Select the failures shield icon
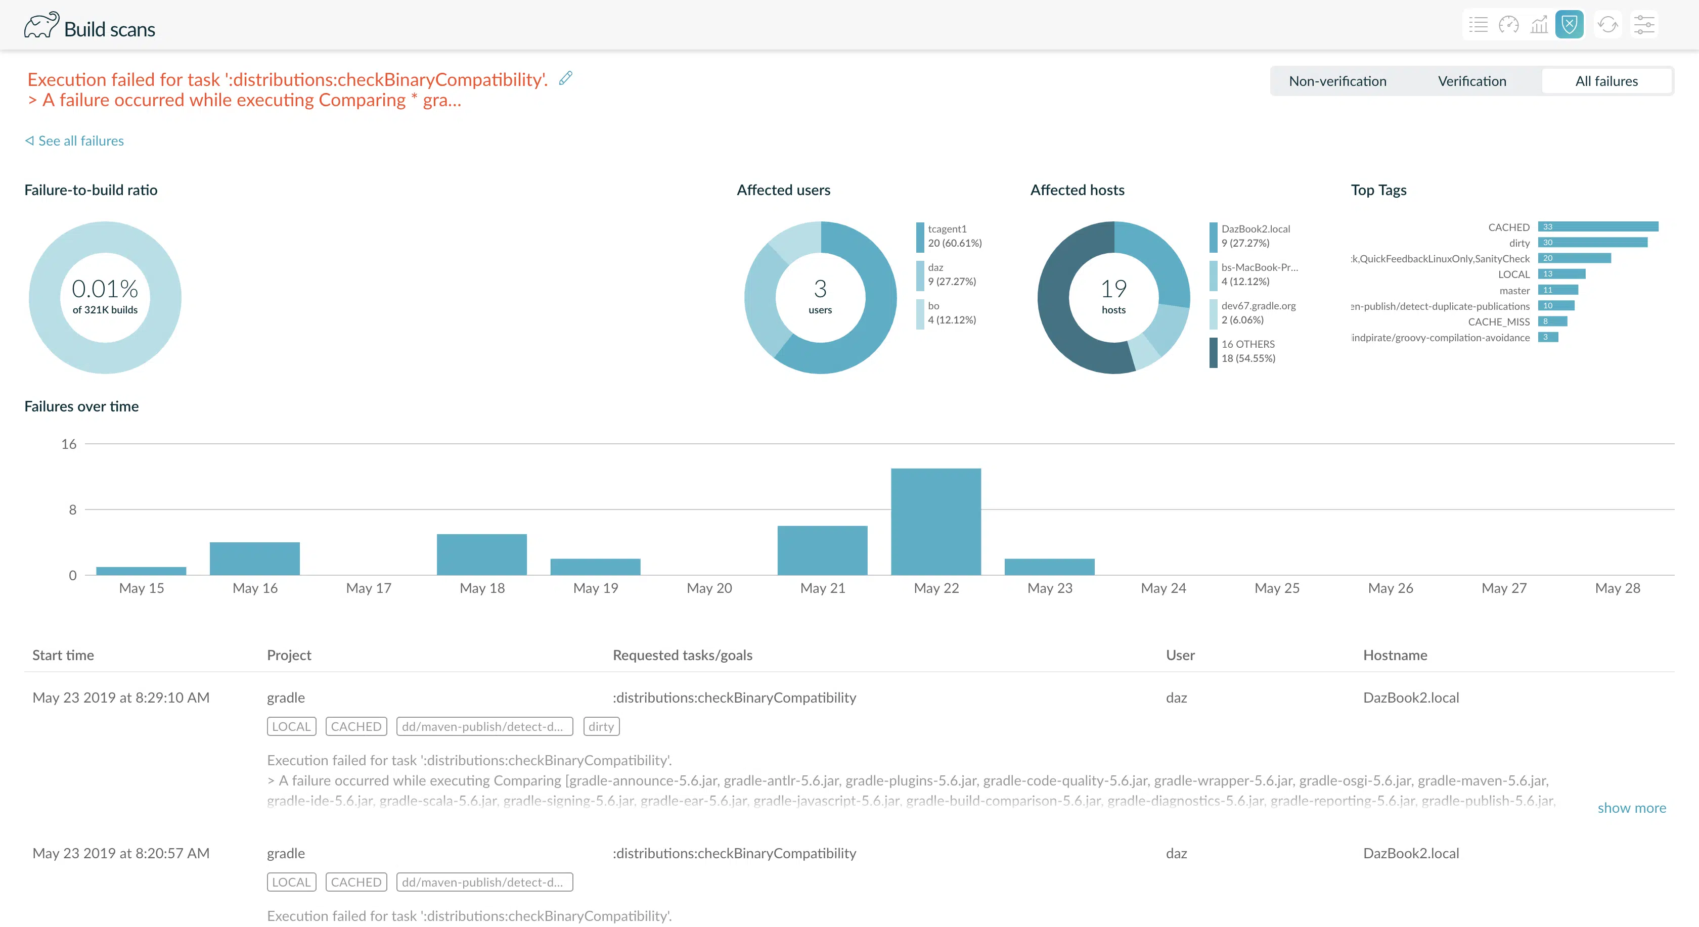The image size is (1699, 927). [x=1569, y=25]
